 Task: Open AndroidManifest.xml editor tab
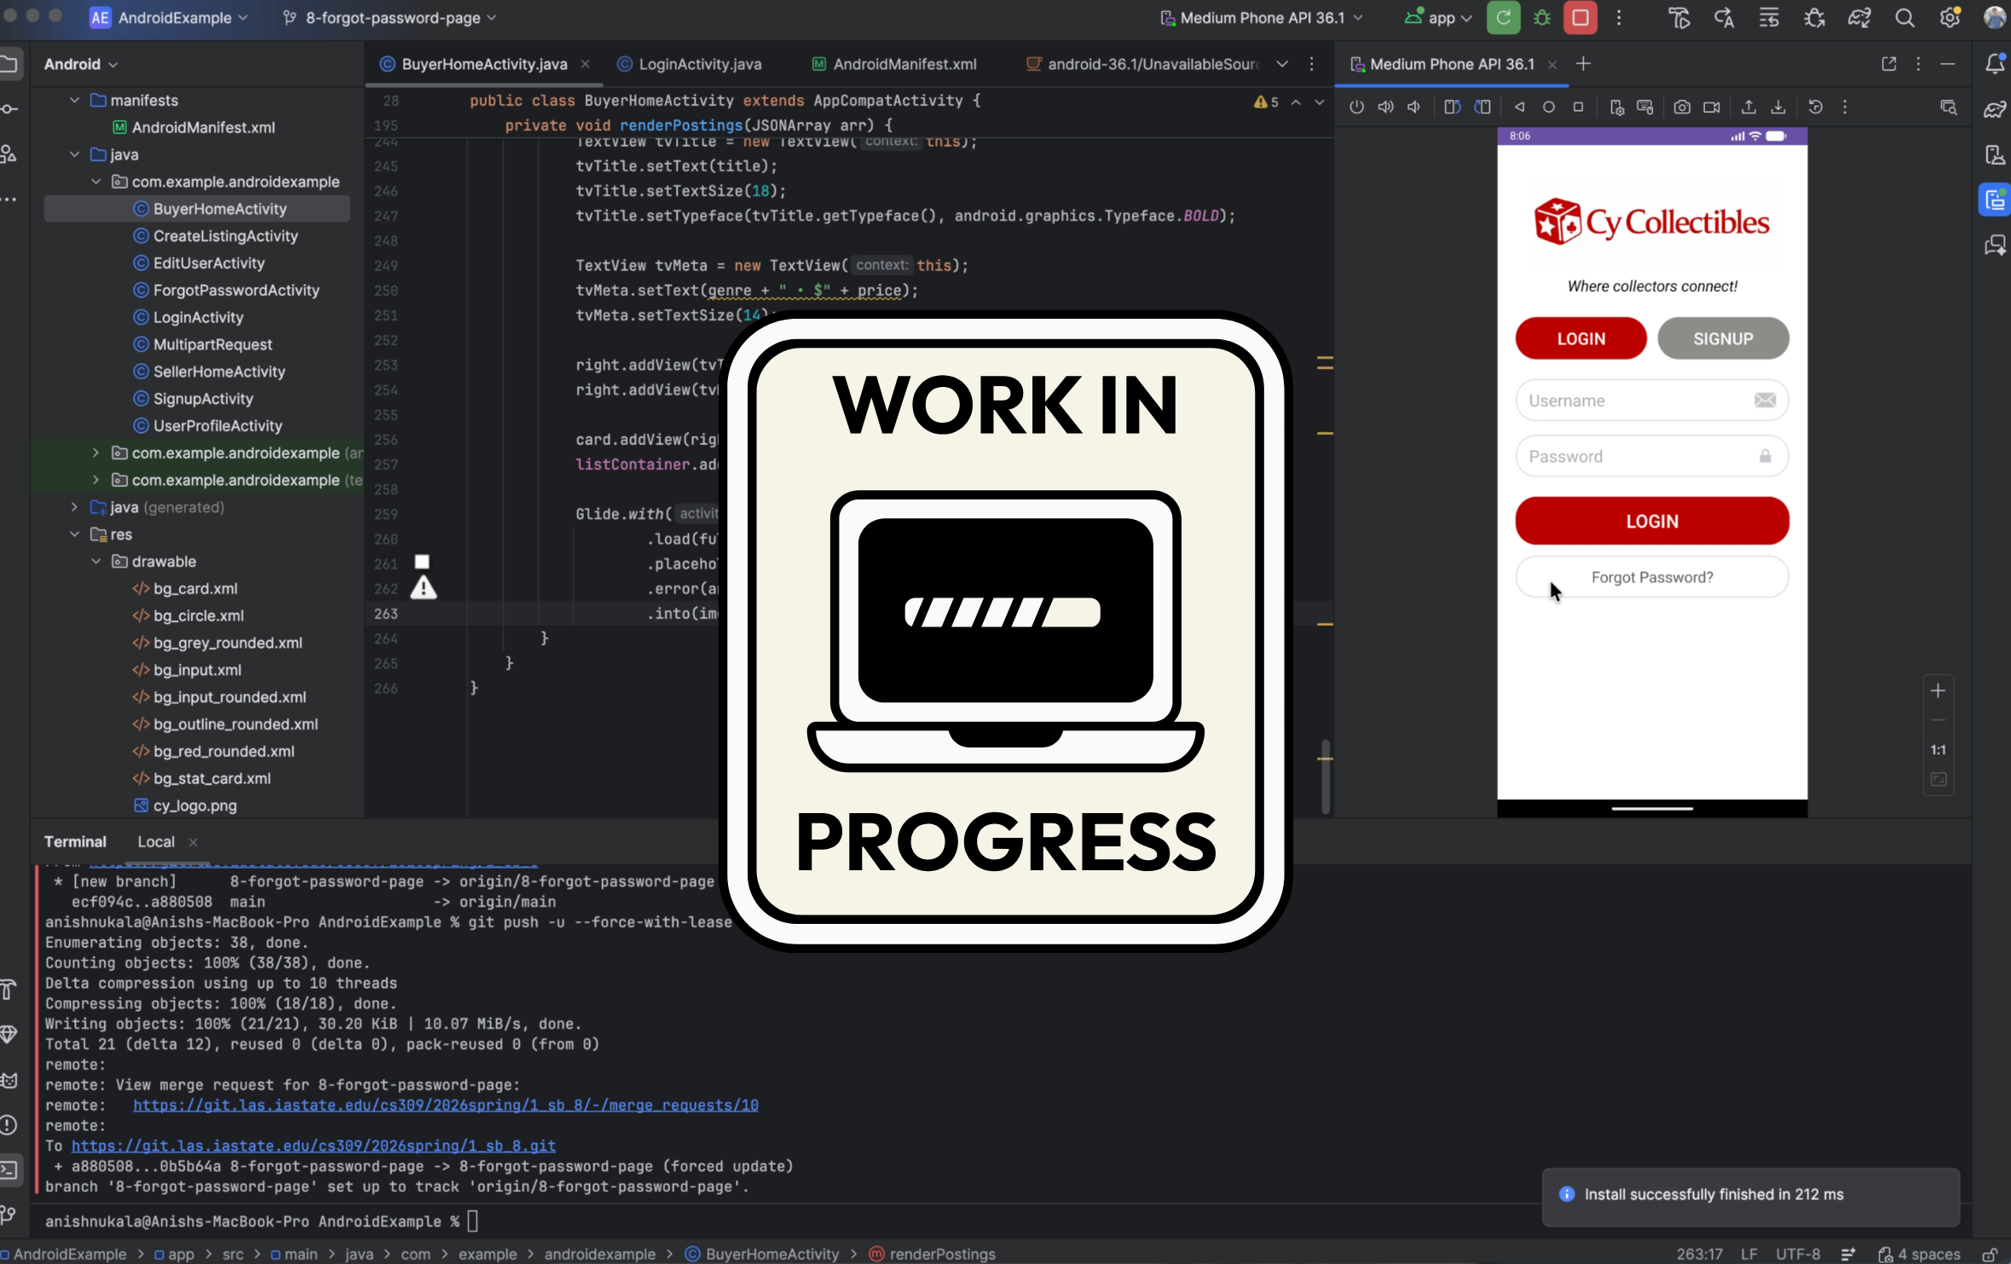click(904, 64)
